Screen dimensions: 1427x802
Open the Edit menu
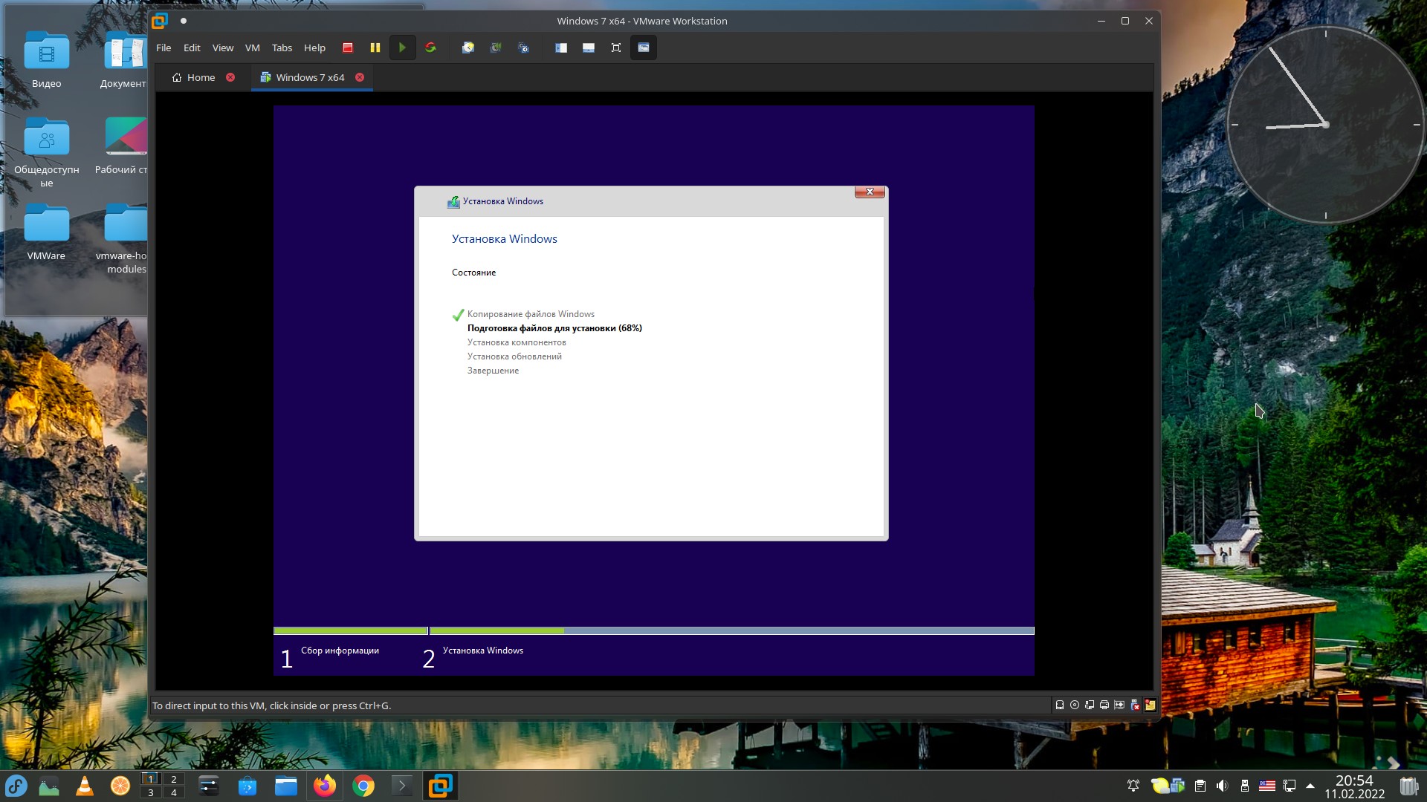[x=192, y=48]
